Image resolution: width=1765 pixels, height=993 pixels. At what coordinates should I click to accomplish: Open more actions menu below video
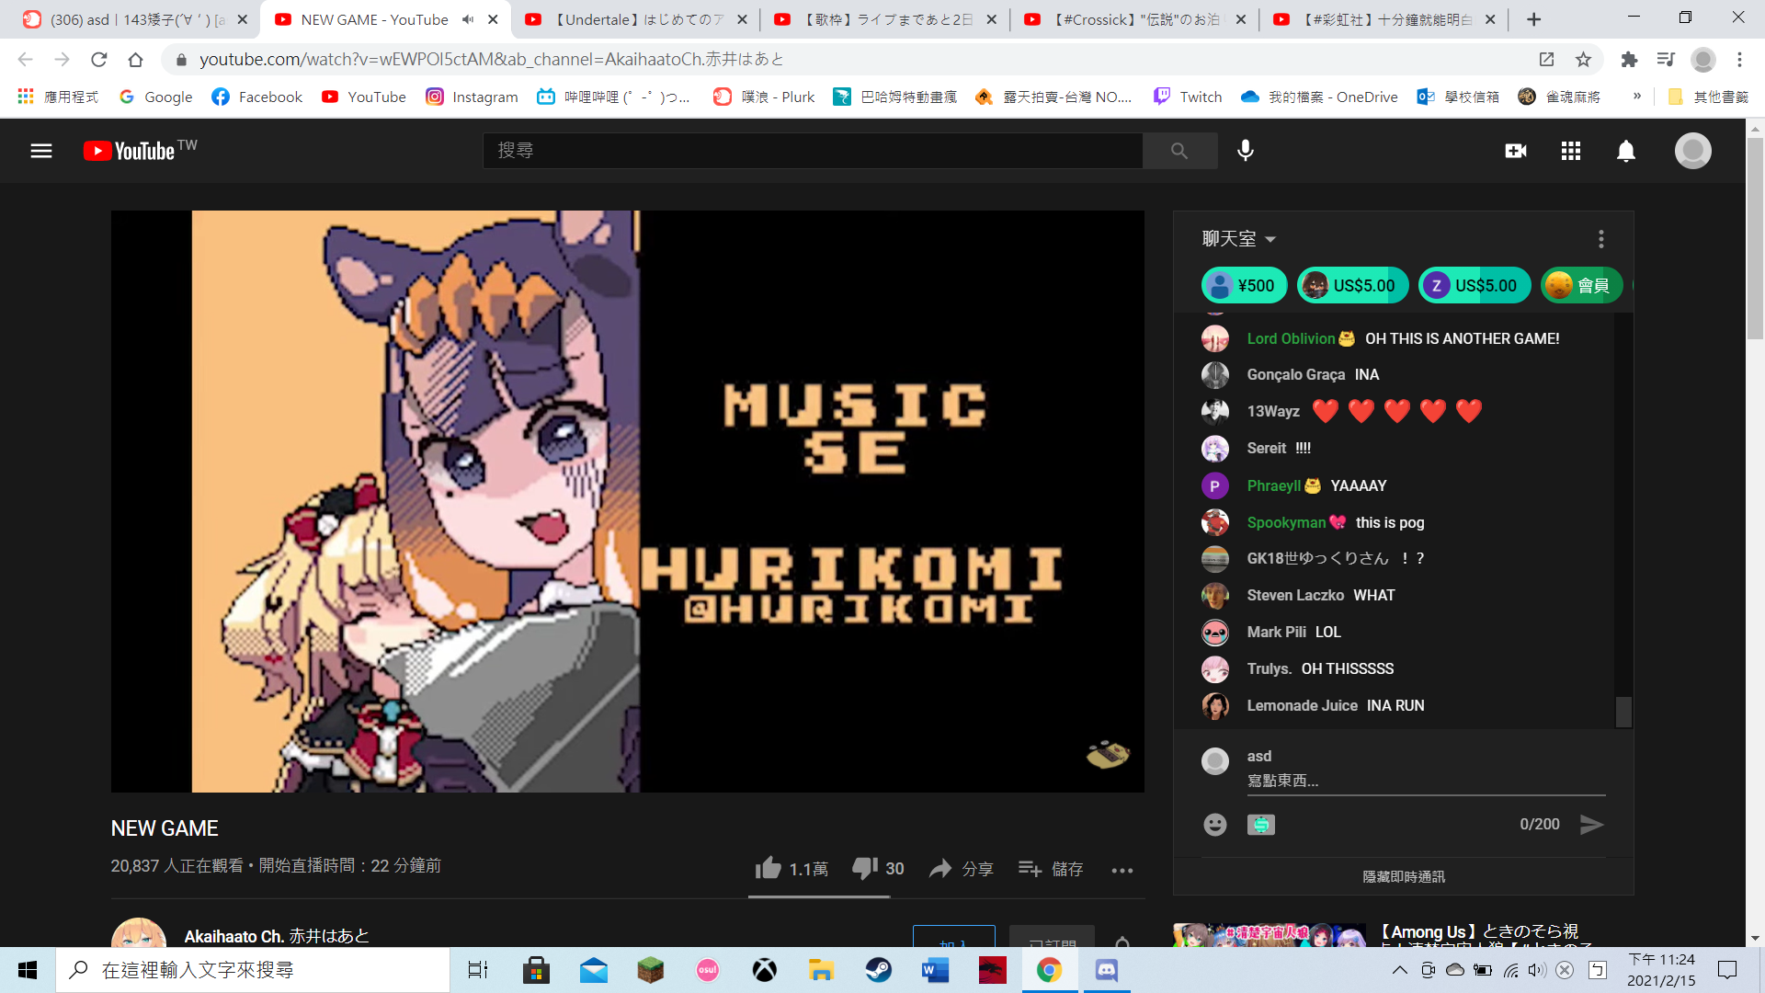point(1122,870)
